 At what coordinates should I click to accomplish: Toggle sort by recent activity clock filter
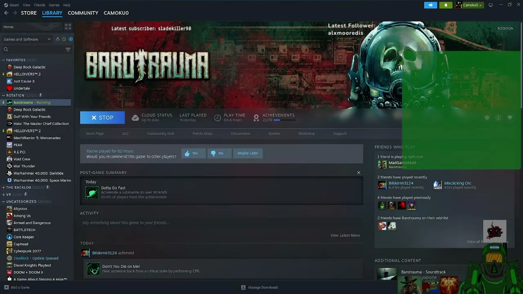click(64, 39)
